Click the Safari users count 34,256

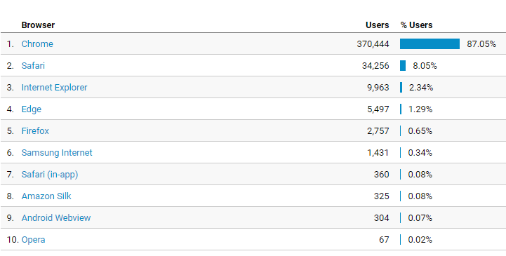(x=375, y=66)
